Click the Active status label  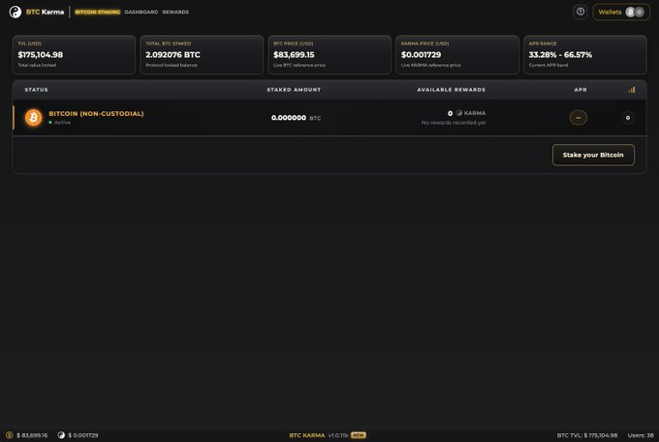62,123
